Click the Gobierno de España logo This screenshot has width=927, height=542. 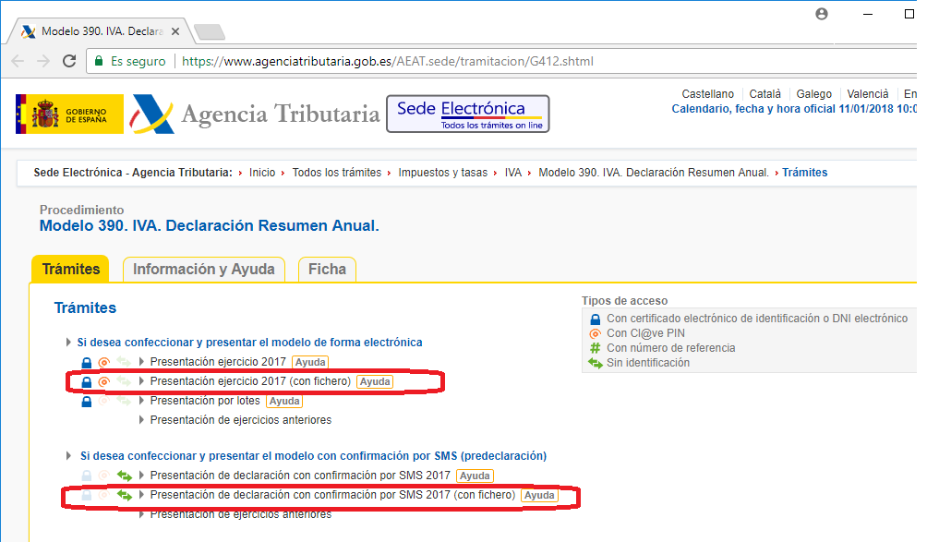coord(69,114)
